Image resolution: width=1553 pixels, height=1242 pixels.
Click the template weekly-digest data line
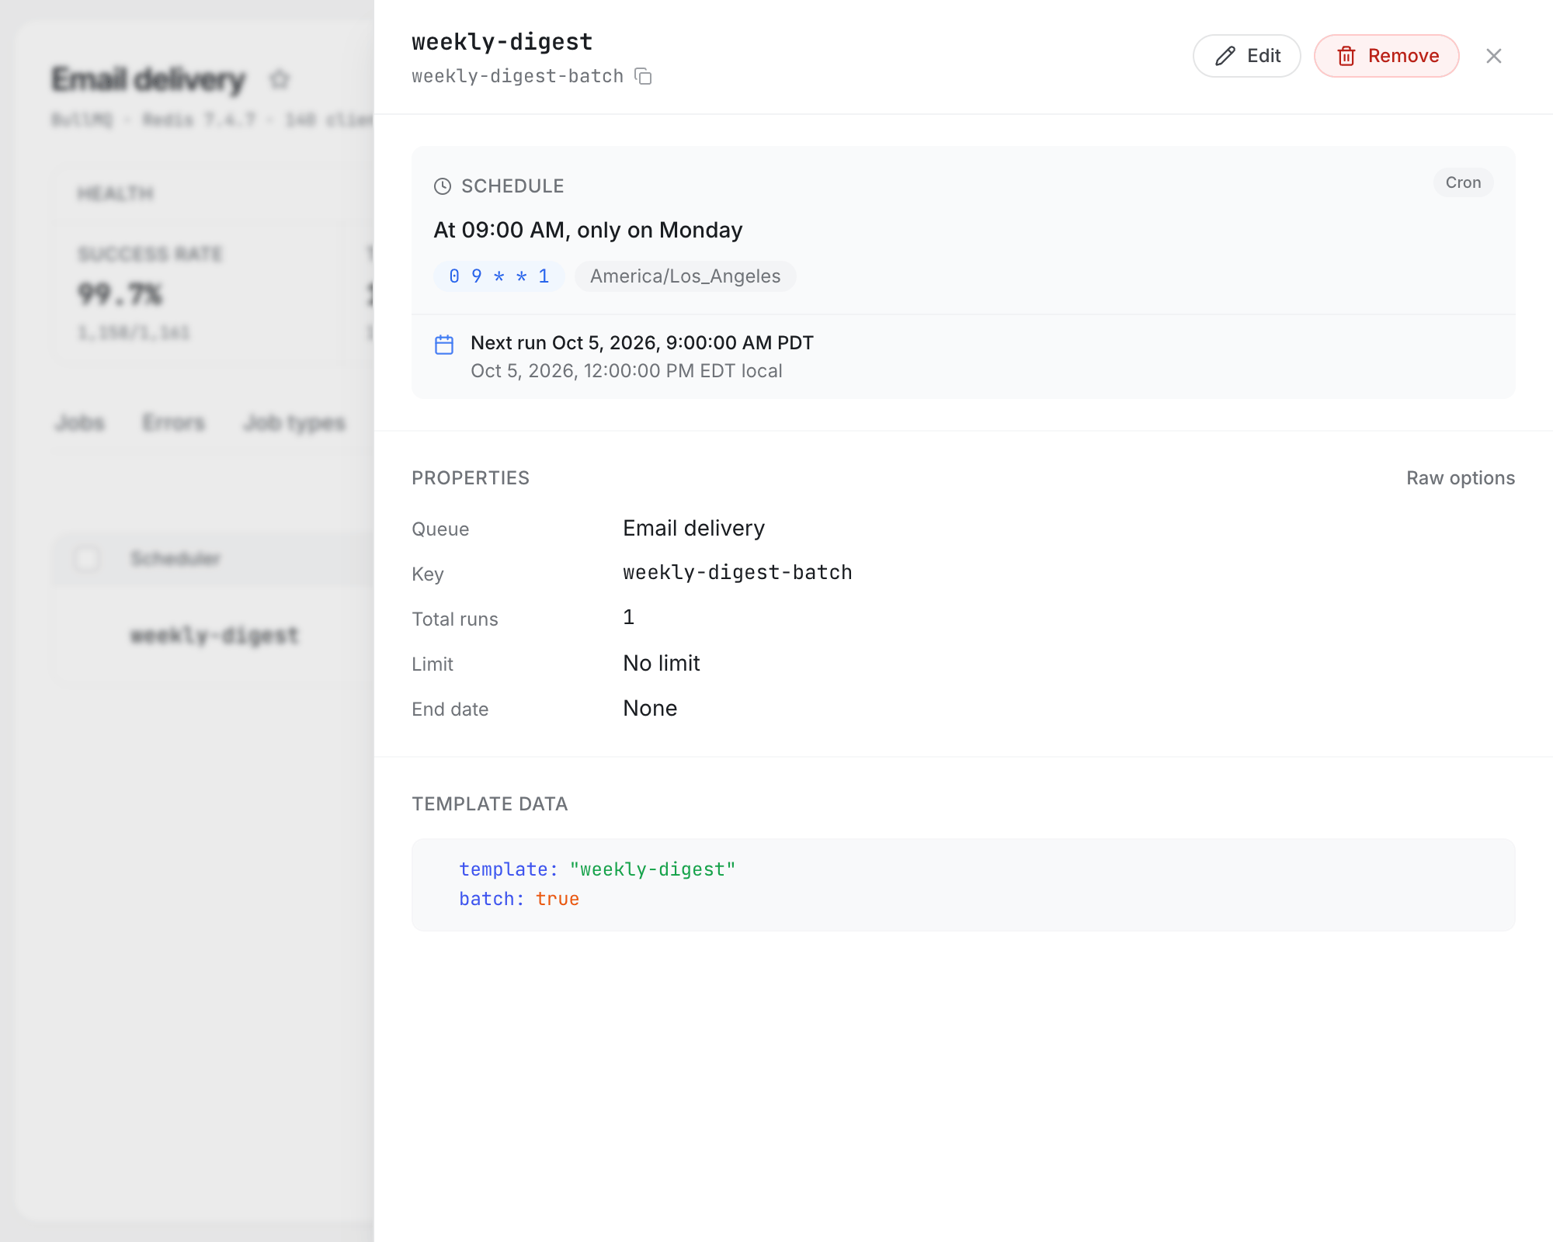point(596,869)
